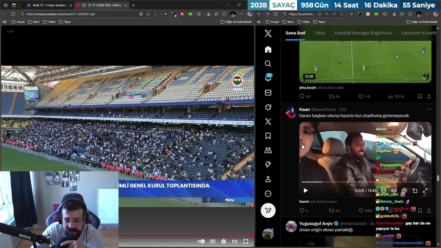This screenshot has width=441, height=248.
Task: Toggle YouTube autoplay switch
Action: pos(201,241)
